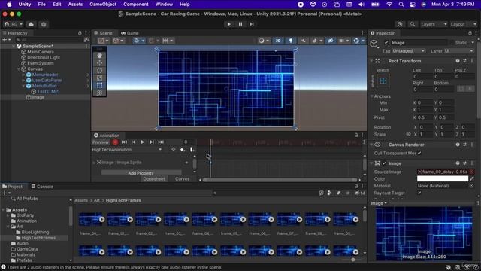Add keyframe in Animation window
Viewport: 481px width, 271px height.
(x=183, y=150)
